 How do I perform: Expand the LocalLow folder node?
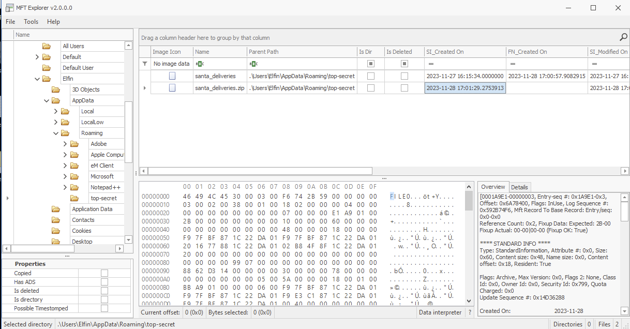coord(55,122)
